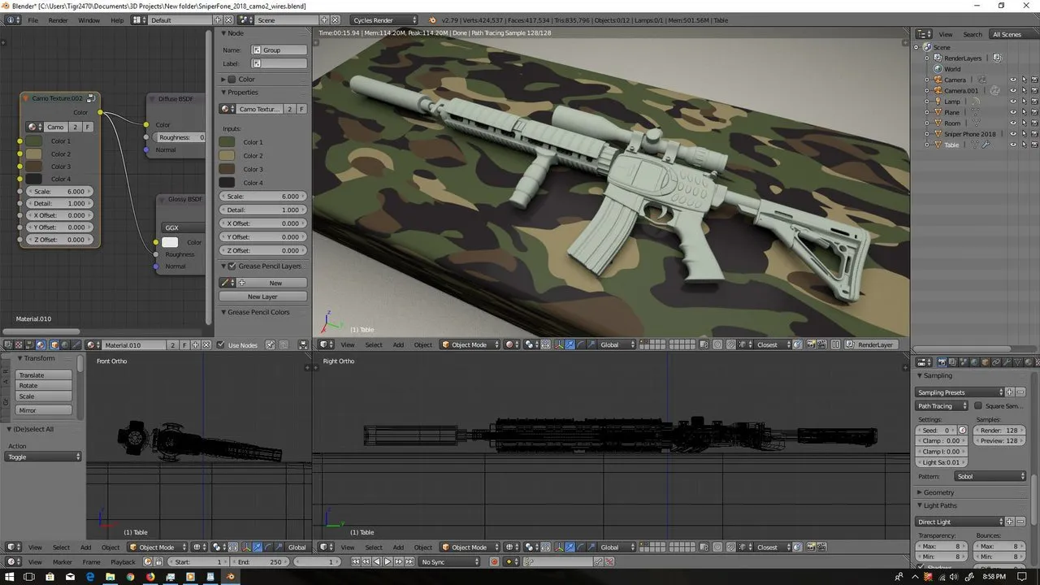The image size is (1040, 585).
Task: Click Mirror button in tool shelf
Action: click(44, 410)
